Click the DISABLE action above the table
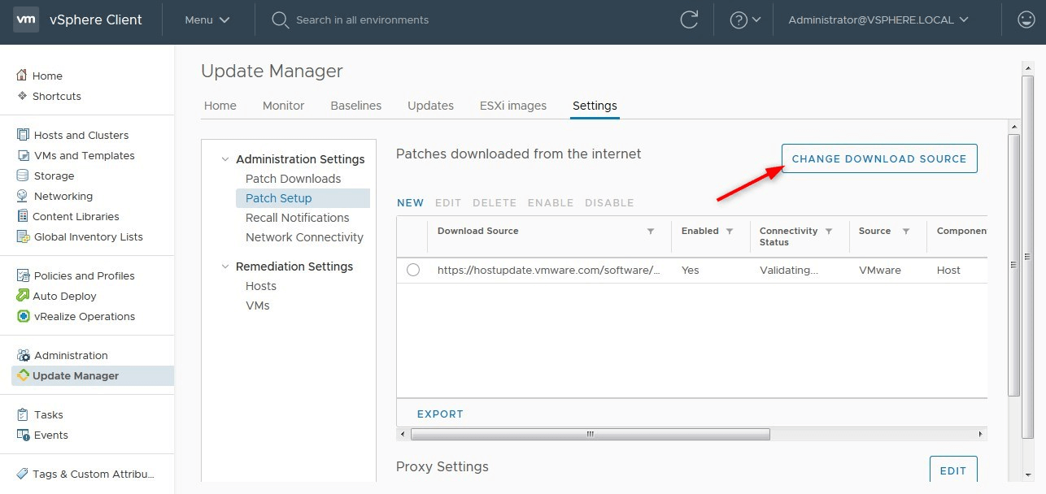This screenshot has width=1046, height=494. [609, 203]
